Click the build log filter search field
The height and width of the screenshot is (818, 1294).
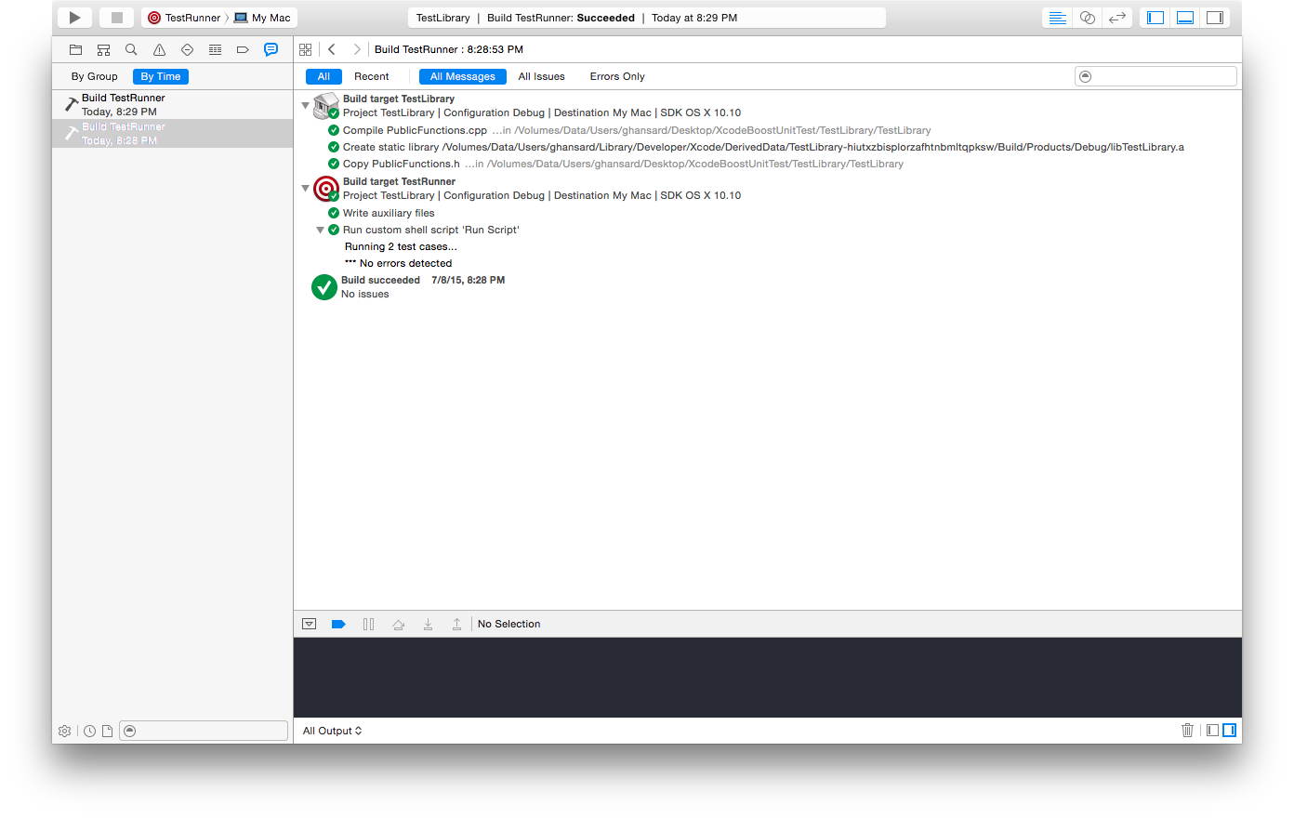coord(1155,76)
